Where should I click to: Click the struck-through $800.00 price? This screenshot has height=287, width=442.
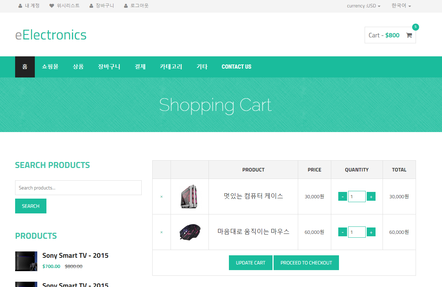[73, 266]
